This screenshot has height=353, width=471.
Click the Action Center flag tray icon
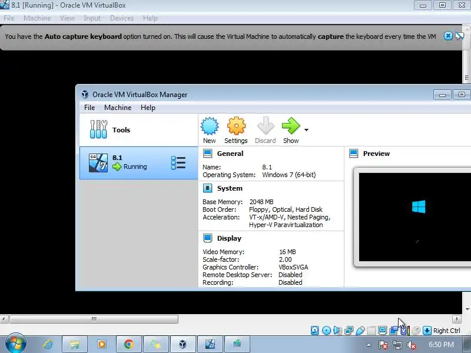coord(383,345)
